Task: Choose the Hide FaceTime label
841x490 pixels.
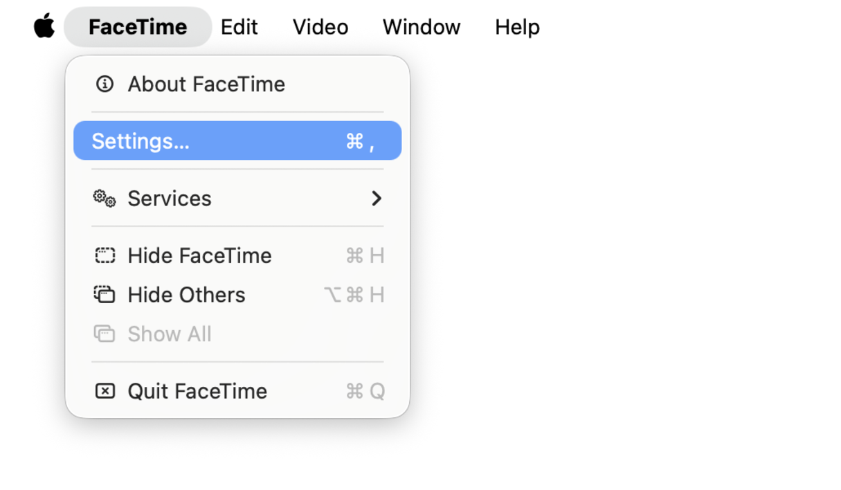Action: pos(199,255)
